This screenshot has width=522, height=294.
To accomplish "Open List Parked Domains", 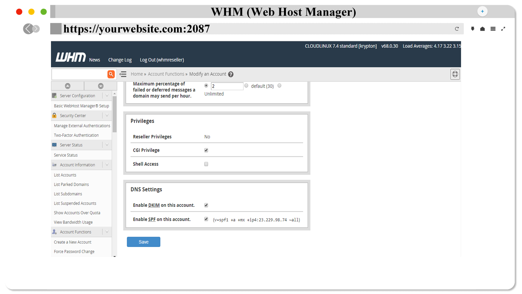I will coord(71,184).
